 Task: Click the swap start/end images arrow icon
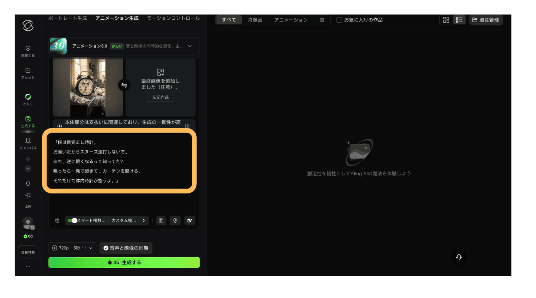(124, 85)
